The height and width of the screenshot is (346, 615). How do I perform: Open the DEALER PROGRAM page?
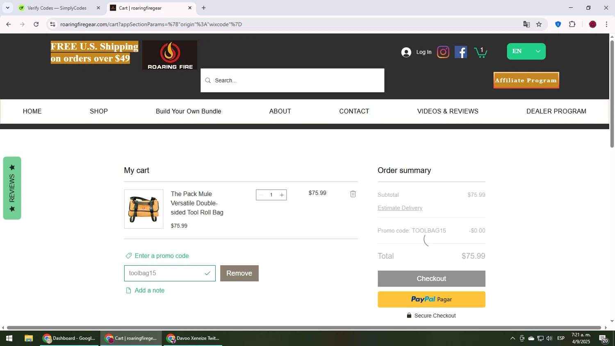tap(556, 111)
